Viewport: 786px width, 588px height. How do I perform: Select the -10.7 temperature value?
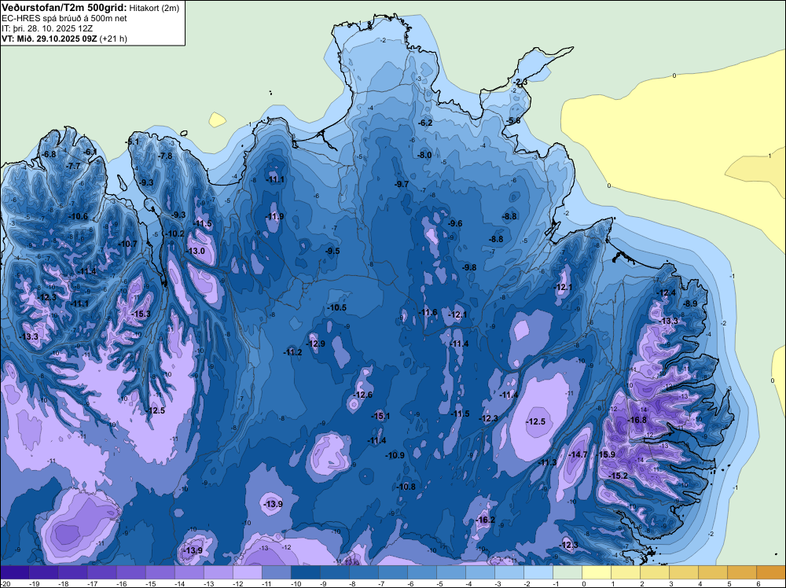click(x=128, y=244)
